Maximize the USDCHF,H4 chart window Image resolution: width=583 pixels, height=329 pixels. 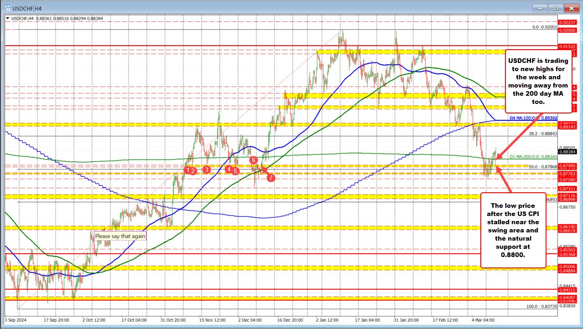[x=556, y=8]
